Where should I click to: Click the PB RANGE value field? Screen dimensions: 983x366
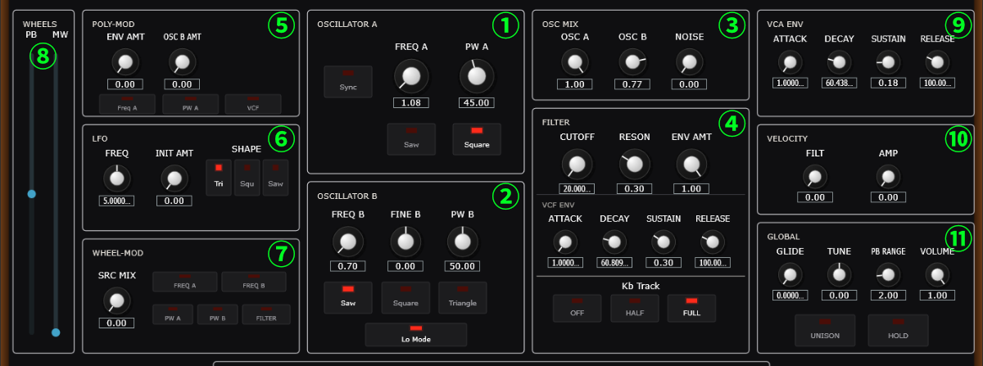[888, 295]
